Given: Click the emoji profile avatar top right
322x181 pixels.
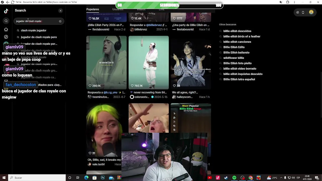Looking at the screenshot, I should (311, 12).
